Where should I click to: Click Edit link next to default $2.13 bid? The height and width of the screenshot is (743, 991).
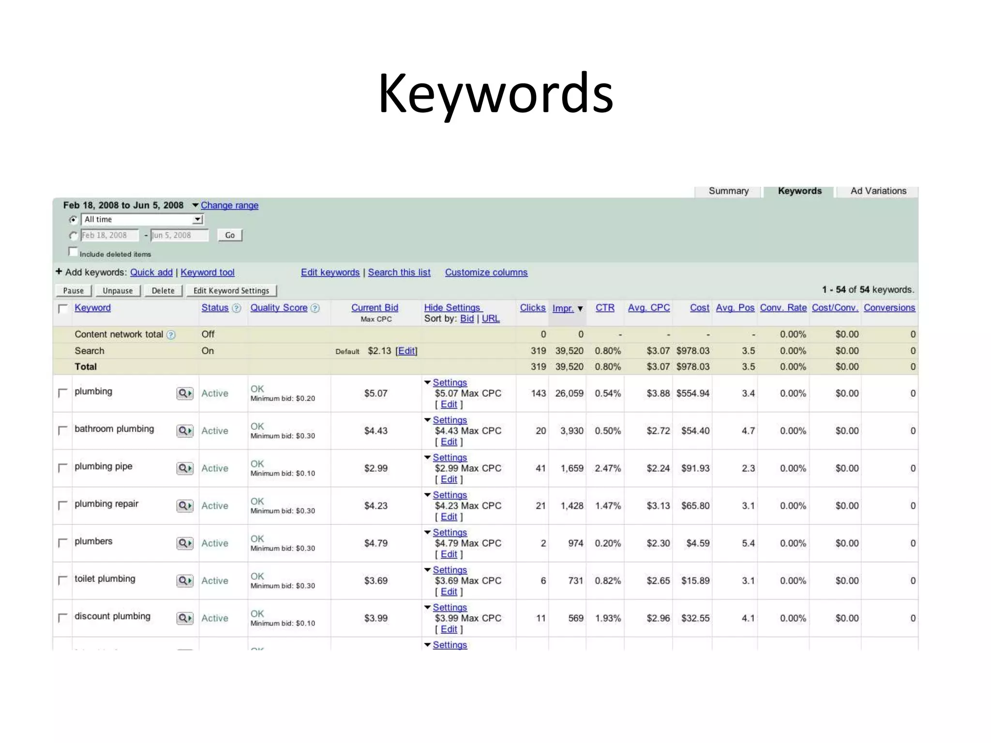[406, 351]
